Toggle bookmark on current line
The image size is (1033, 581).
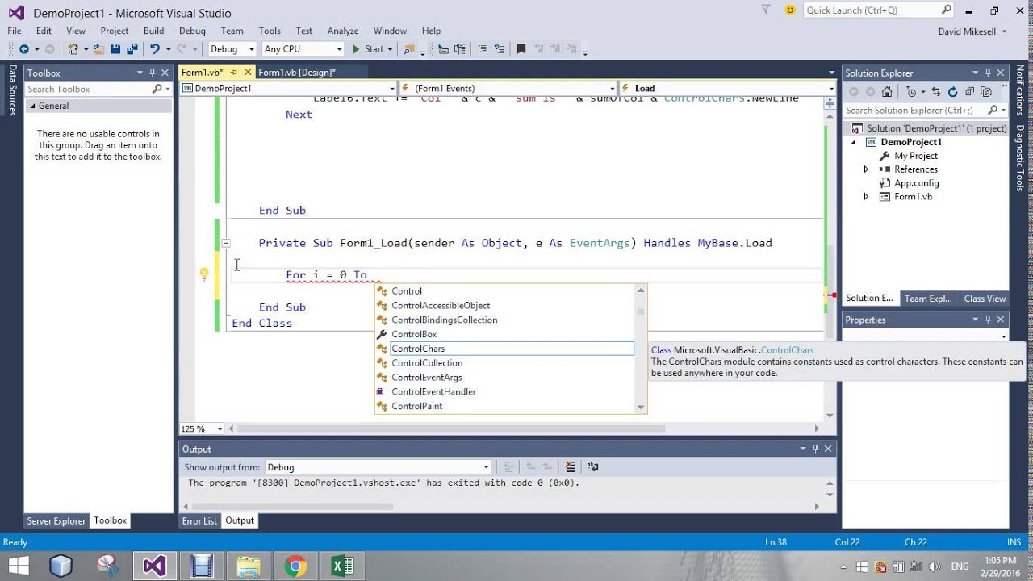click(x=521, y=49)
